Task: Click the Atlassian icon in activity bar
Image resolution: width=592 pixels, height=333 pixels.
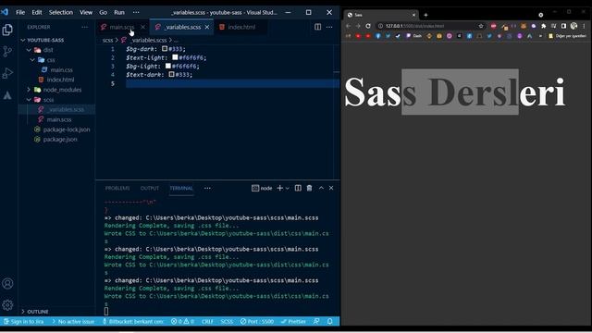Action: click(x=7, y=95)
